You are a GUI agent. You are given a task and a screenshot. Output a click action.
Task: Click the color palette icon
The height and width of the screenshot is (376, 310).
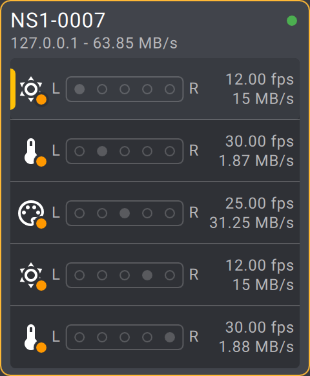click(31, 213)
